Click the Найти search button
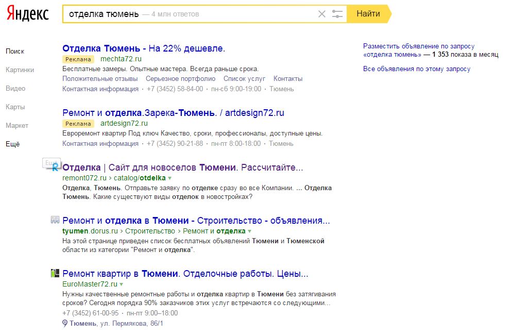This screenshot has width=512, height=335. (369, 14)
